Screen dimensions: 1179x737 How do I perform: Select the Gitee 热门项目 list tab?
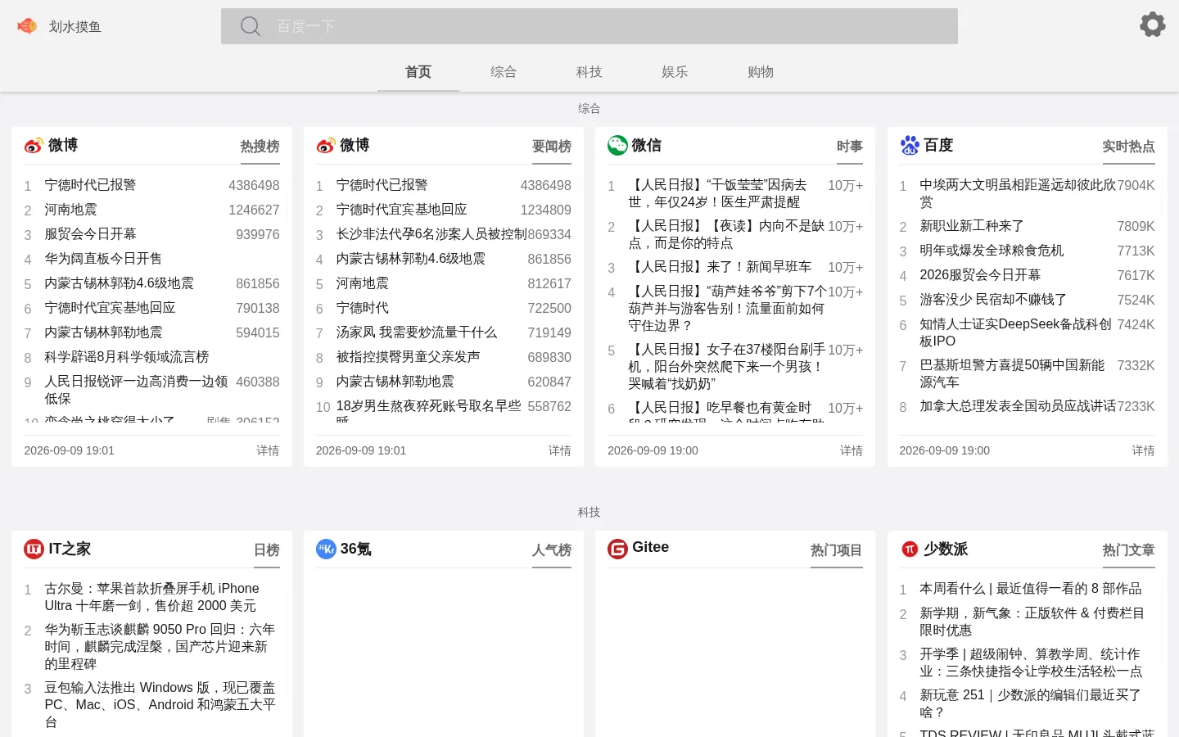point(837,550)
